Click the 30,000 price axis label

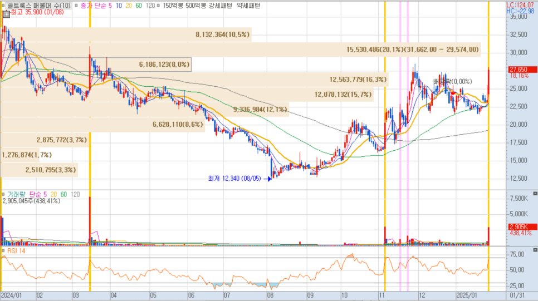pyautogui.click(x=519, y=52)
